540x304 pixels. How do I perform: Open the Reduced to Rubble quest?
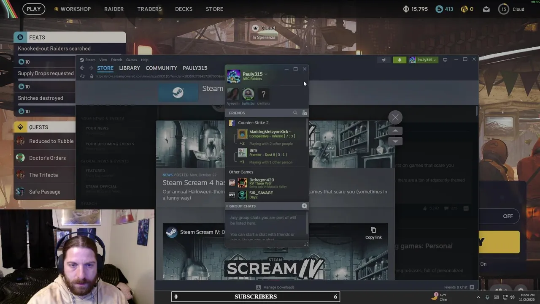click(45, 141)
